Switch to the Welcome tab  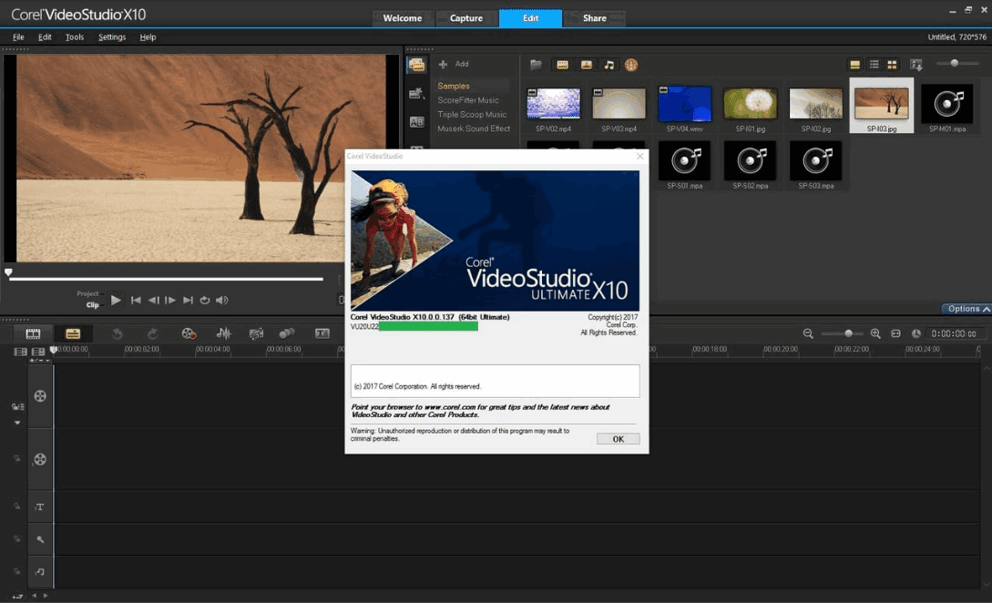[x=403, y=17]
